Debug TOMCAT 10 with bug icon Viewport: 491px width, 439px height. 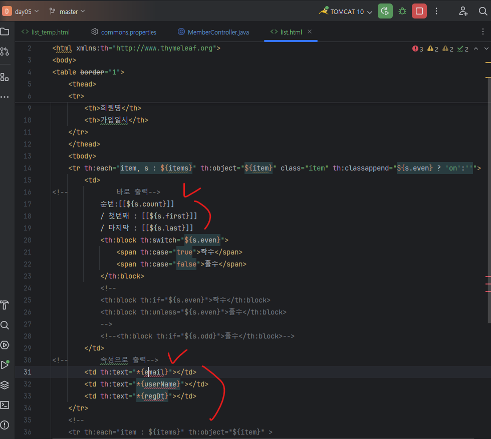click(x=402, y=11)
